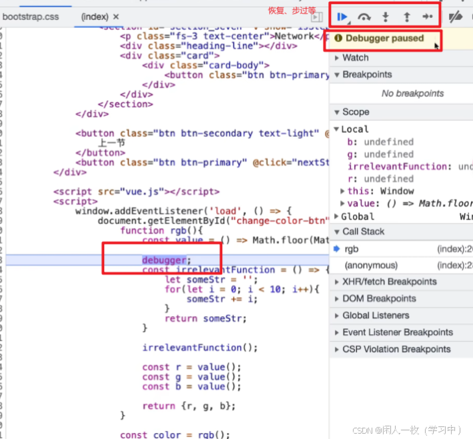Click the 'No breakpoints' message

point(412,93)
